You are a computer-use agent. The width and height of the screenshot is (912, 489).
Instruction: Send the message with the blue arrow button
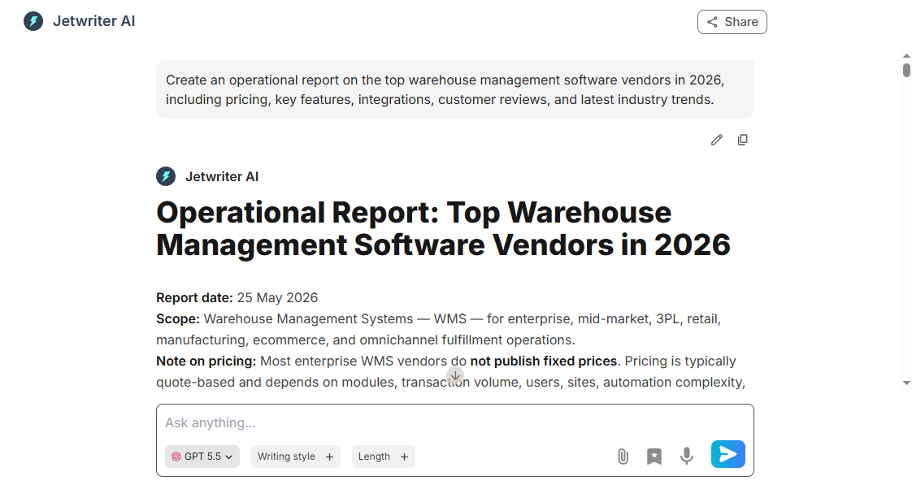point(728,454)
